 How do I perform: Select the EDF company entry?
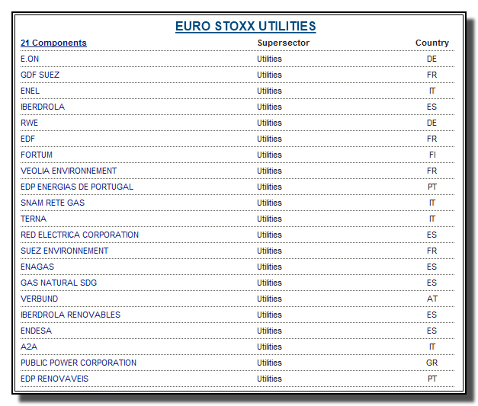point(27,139)
